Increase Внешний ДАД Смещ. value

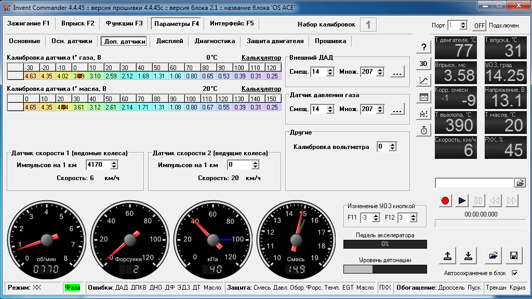click(330, 70)
